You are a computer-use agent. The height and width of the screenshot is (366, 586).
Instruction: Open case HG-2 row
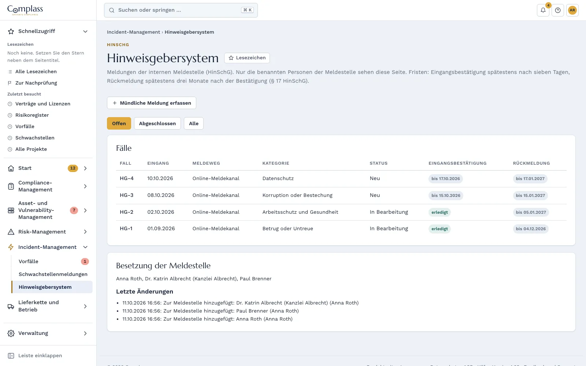(341, 212)
